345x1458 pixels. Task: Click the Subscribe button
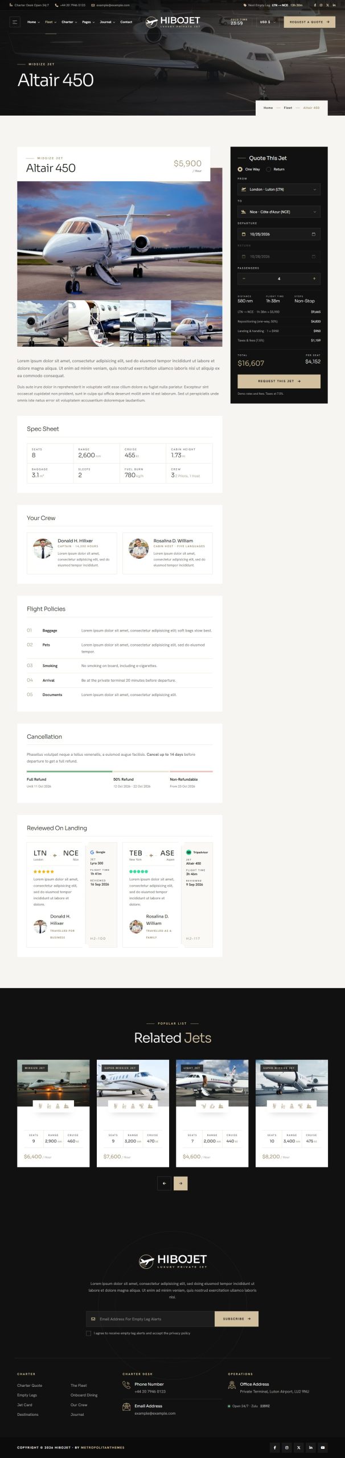click(x=236, y=1319)
